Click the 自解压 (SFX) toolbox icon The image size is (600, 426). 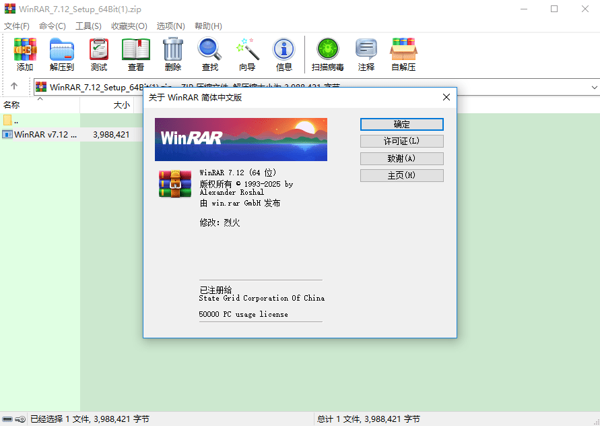click(x=403, y=54)
